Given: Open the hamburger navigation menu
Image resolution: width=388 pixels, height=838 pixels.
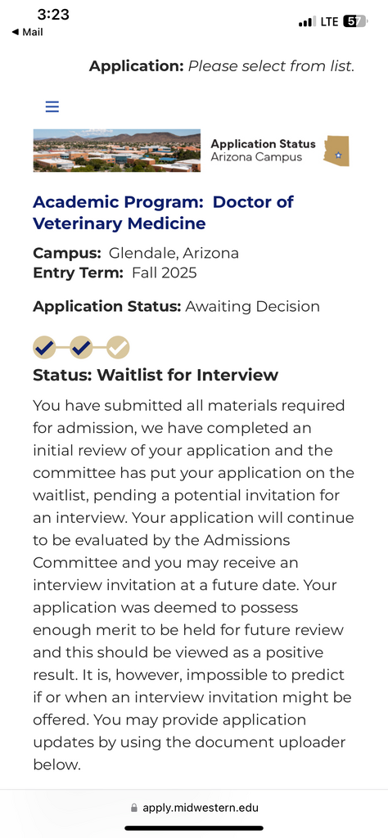Looking at the screenshot, I should point(52,106).
